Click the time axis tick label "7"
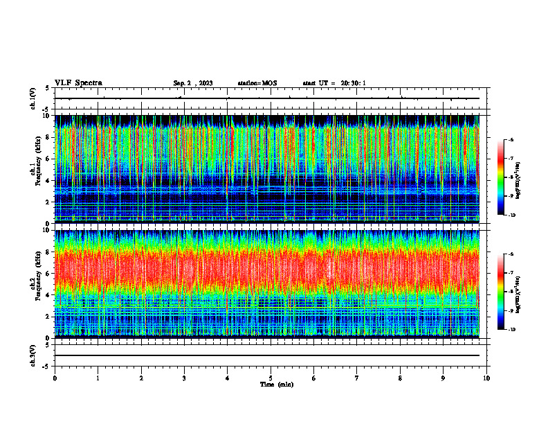The image size is (548, 424). pos(357,378)
